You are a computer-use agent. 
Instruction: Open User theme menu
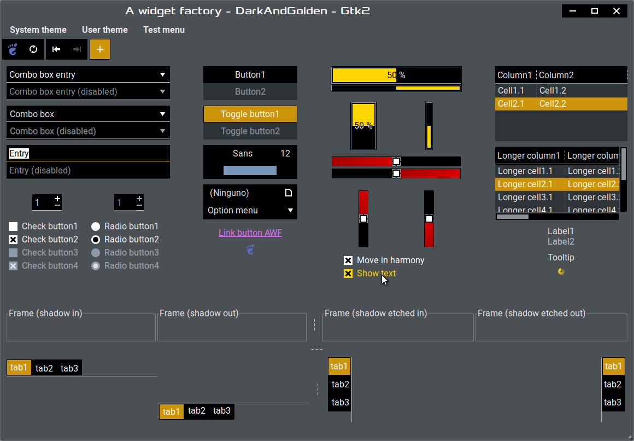click(105, 30)
